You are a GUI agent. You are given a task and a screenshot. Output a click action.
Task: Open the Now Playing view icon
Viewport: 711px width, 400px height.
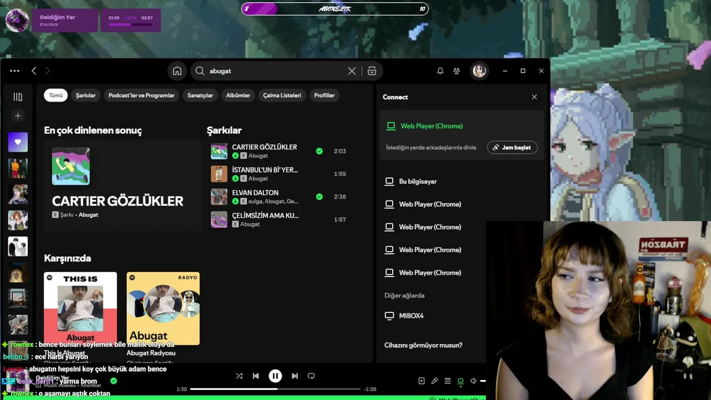point(422,381)
